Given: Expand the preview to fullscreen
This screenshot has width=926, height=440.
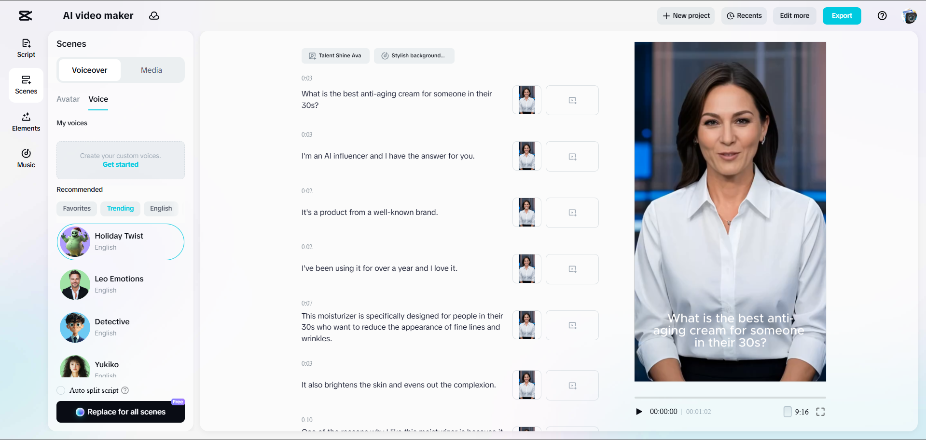Looking at the screenshot, I should pyautogui.click(x=820, y=412).
